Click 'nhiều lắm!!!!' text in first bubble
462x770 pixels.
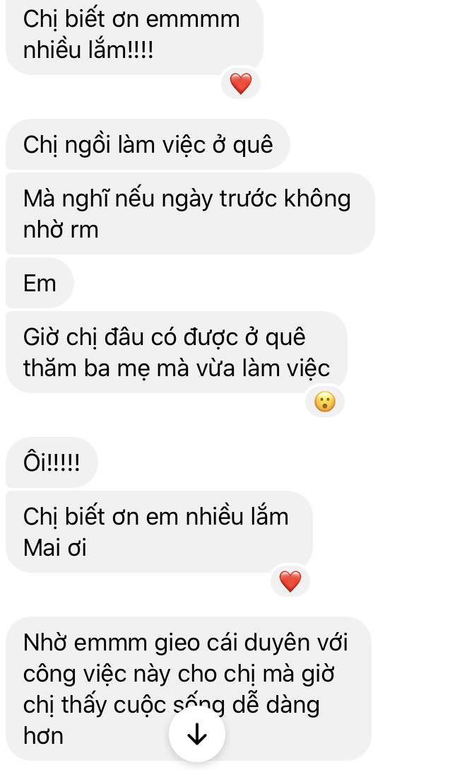(88, 49)
